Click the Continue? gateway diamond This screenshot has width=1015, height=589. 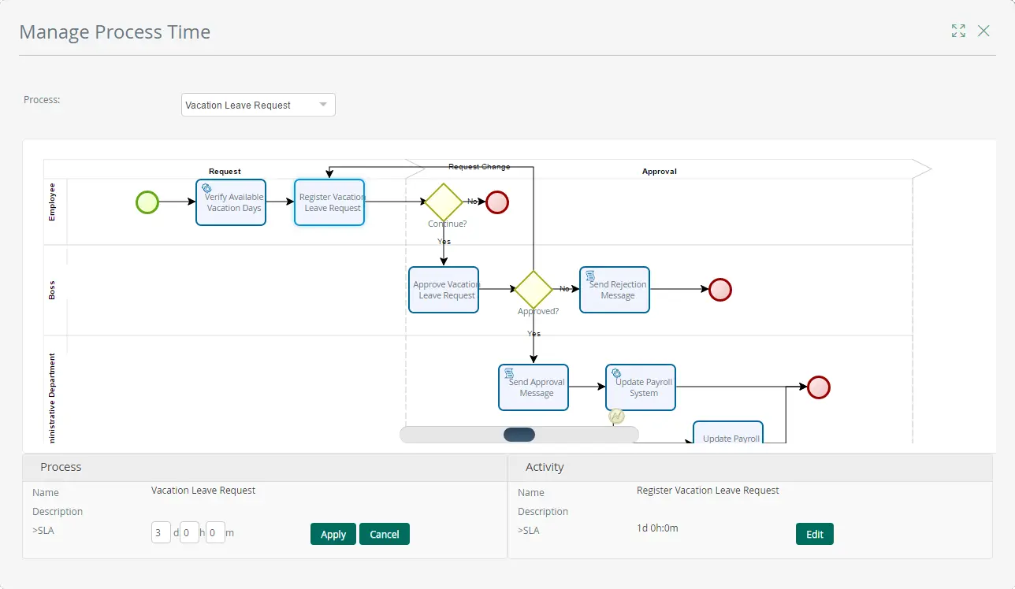pos(444,202)
